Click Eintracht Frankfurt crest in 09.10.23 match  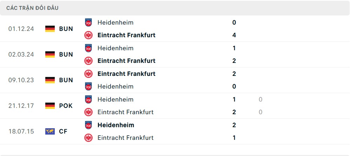88,74
